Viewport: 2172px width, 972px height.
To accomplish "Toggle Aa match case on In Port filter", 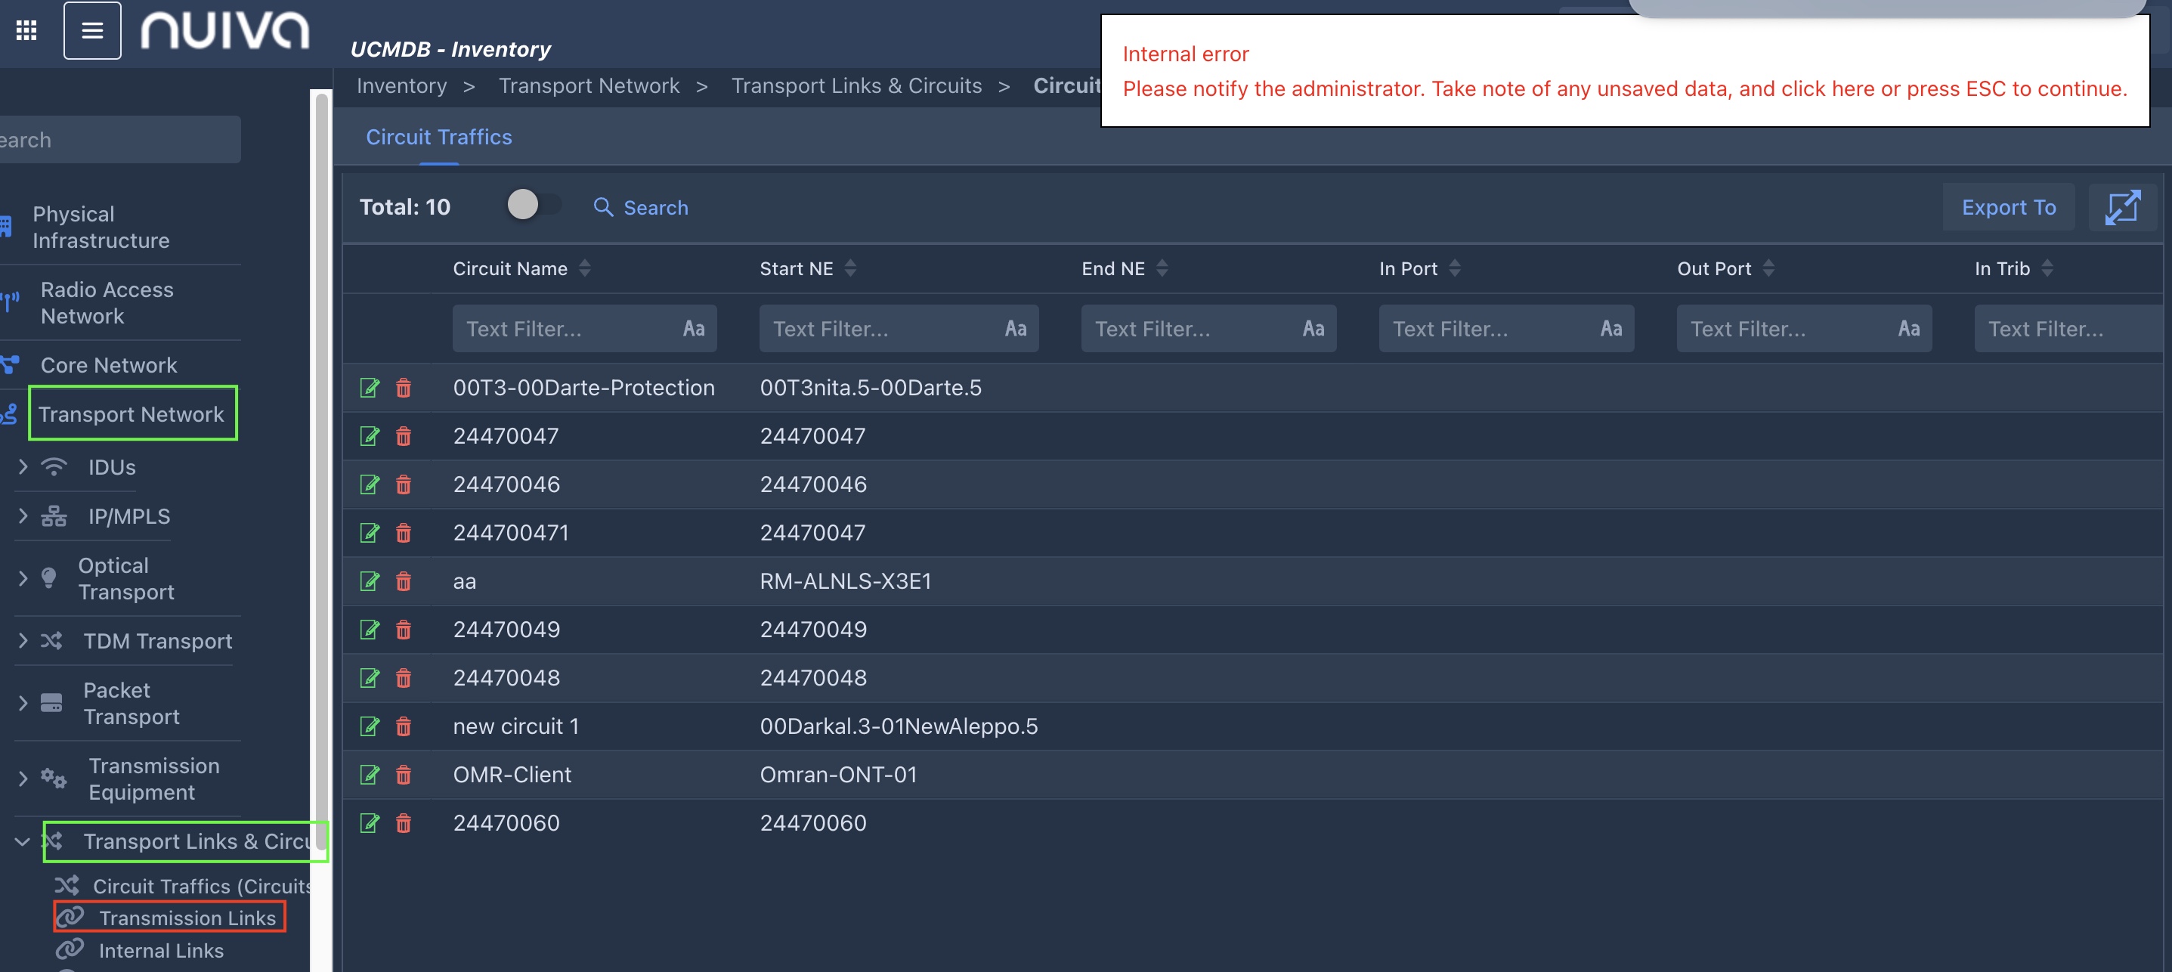I will pos(1610,328).
